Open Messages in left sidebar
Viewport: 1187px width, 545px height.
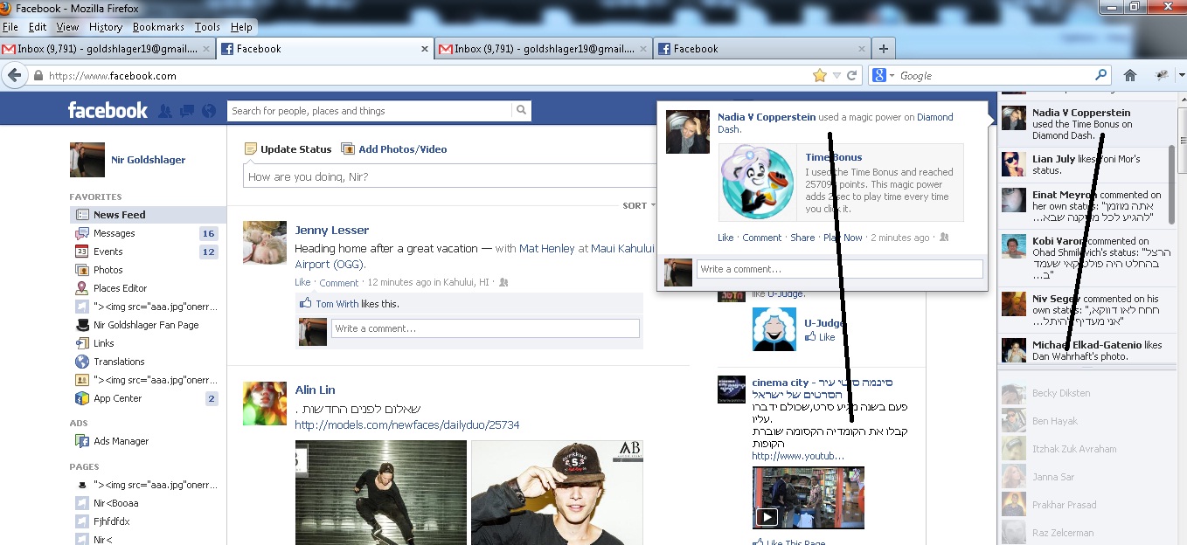(x=115, y=233)
